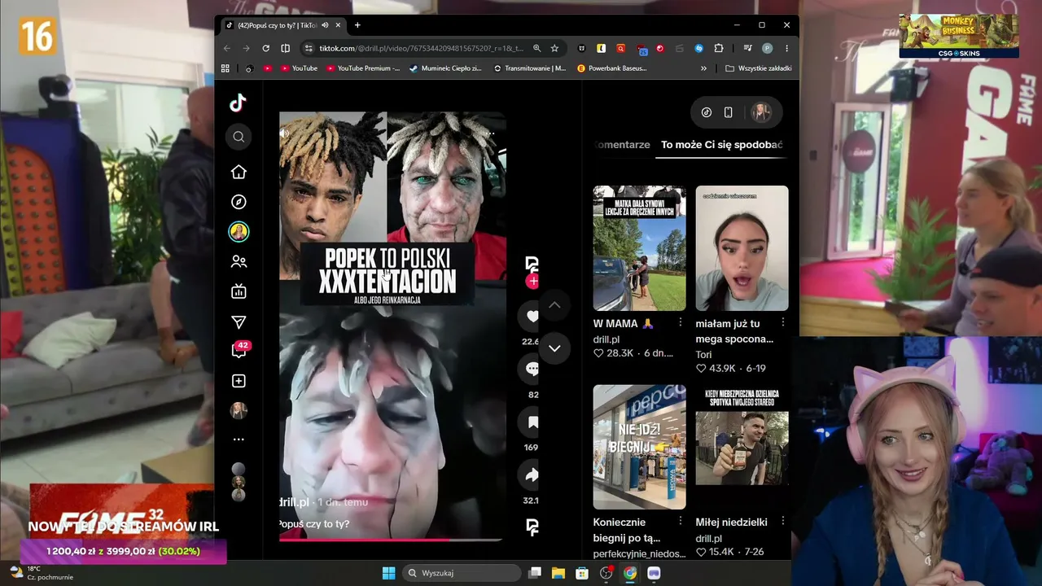Open options for 'W MAMA' video
The image size is (1042, 586).
pyautogui.click(x=681, y=323)
